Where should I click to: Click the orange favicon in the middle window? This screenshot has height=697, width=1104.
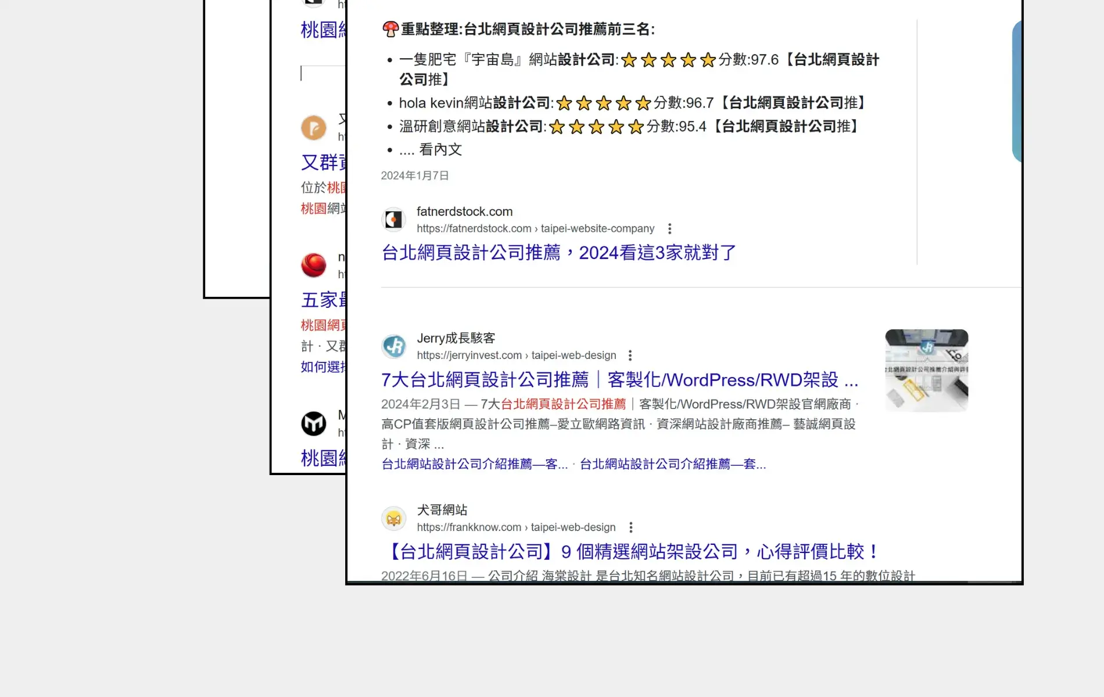[x=314, y=128]
